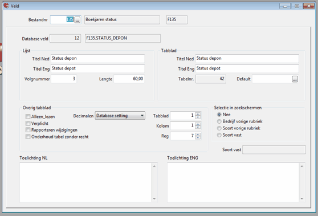The height and width of the screenshot is (216, 318).
Task: Minimize the Veld window
Action: [x=285, y=6]
